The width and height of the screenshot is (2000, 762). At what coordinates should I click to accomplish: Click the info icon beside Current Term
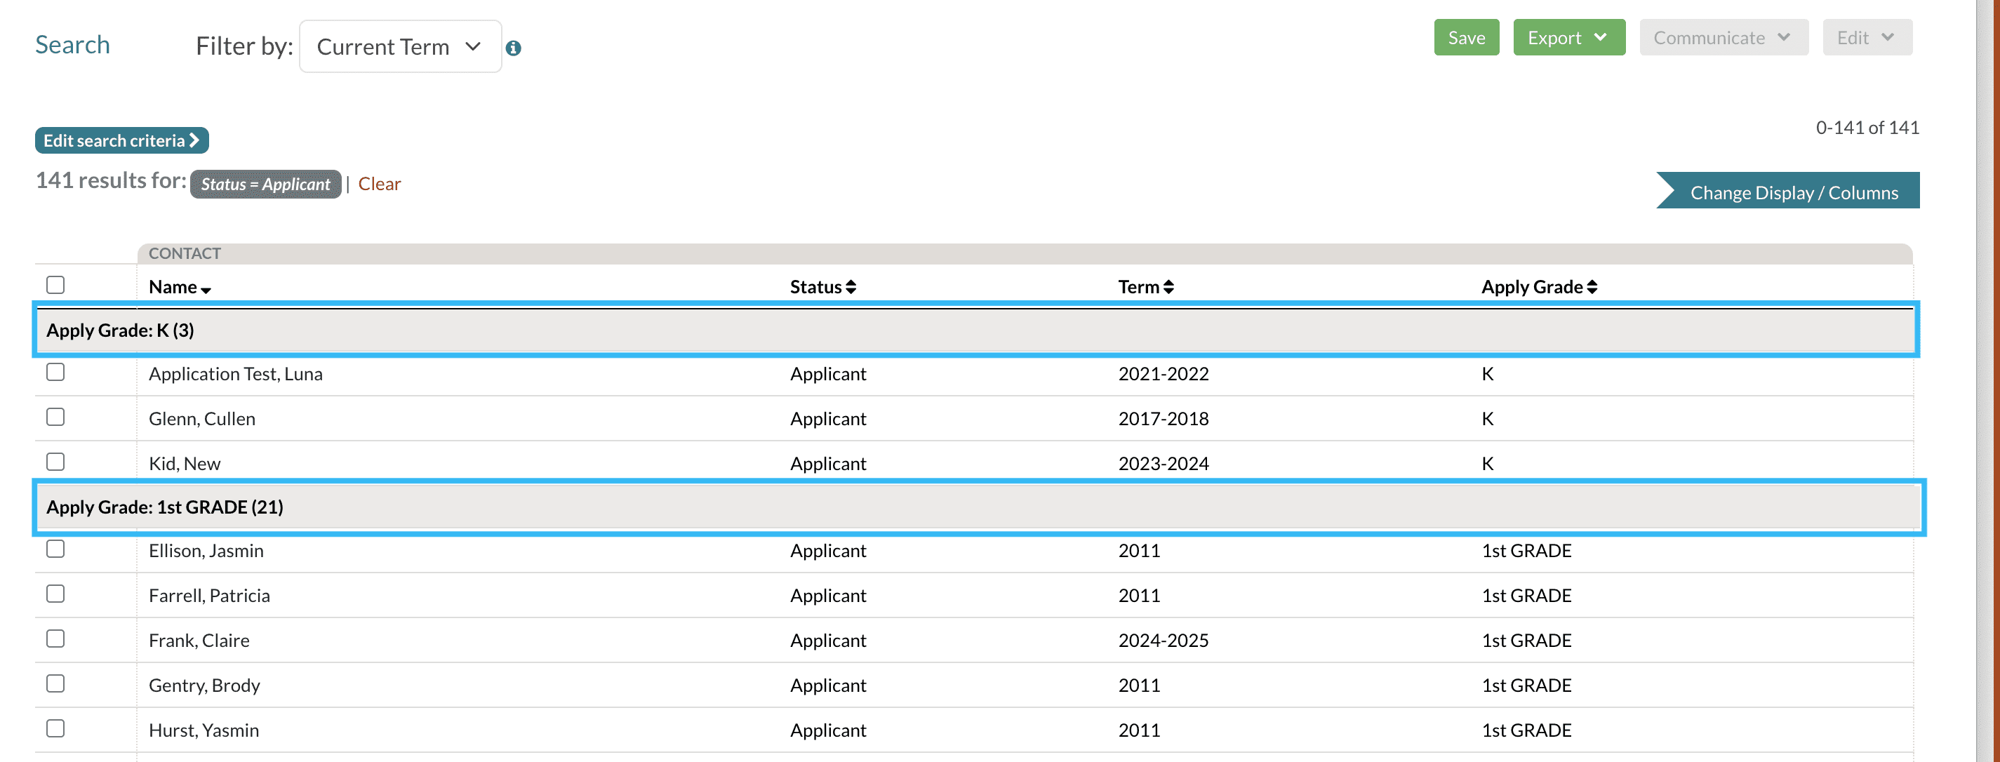click(513, 48)
